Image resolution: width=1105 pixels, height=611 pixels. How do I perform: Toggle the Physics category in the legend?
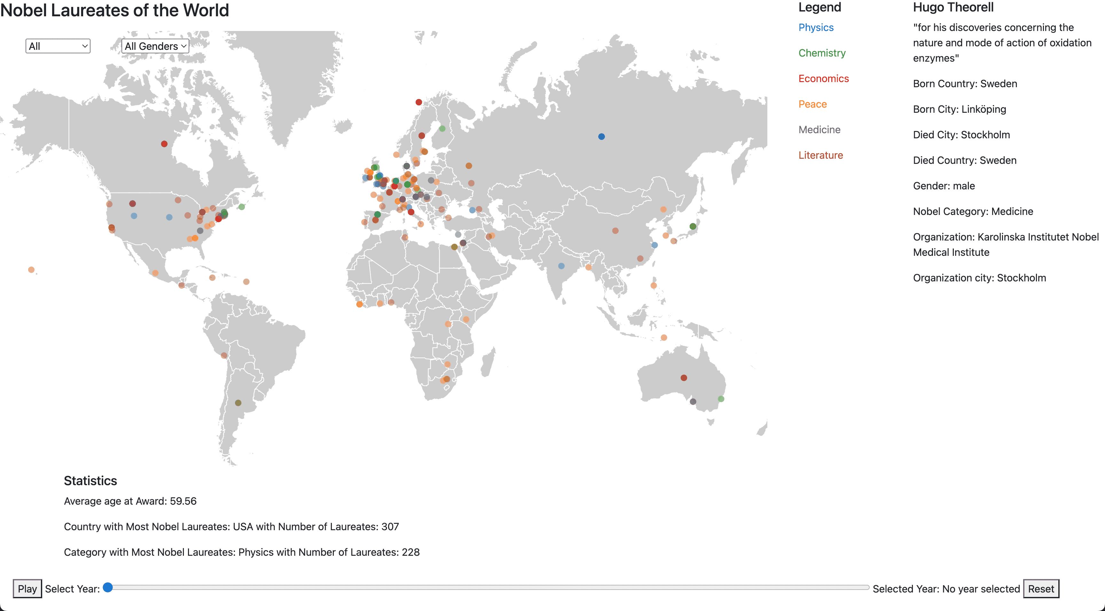point(816,27)
